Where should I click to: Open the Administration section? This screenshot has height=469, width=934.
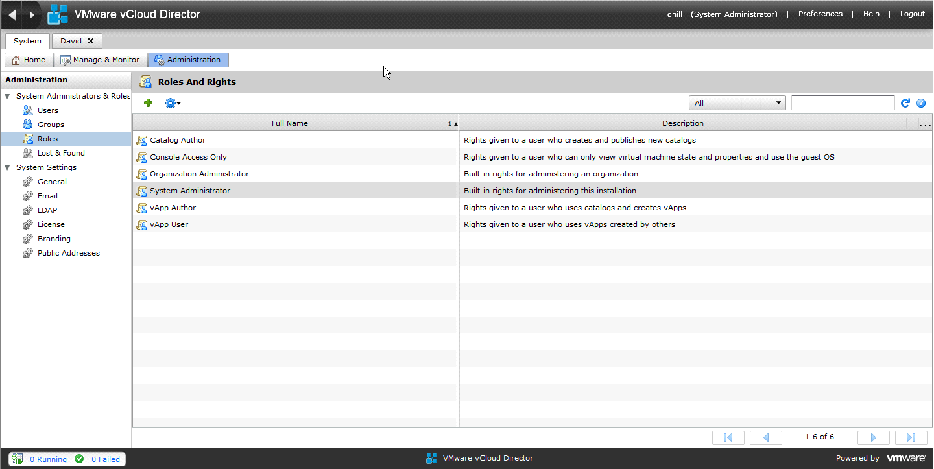(x=188, y=60)
